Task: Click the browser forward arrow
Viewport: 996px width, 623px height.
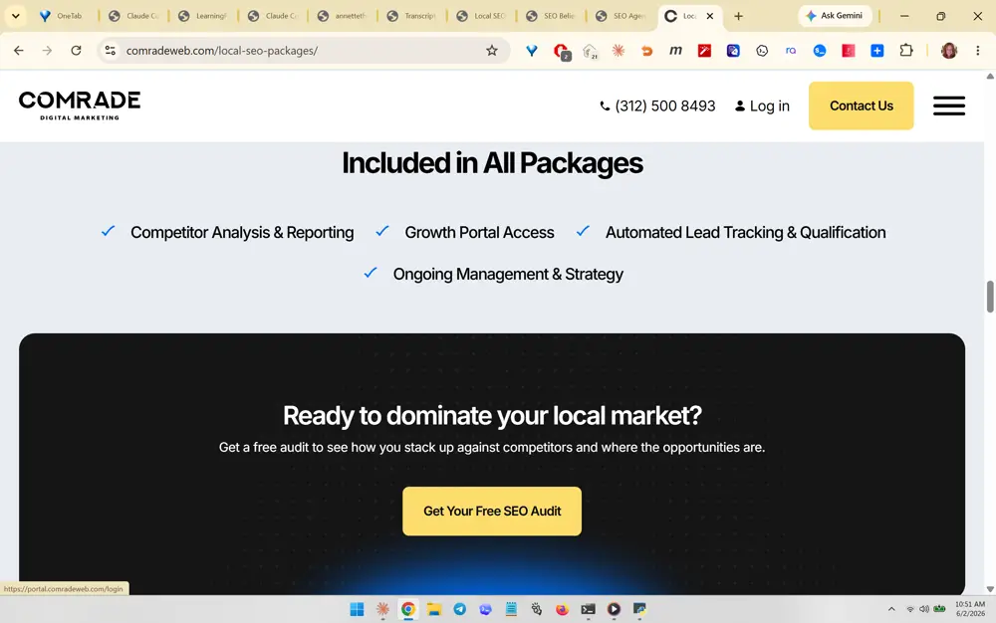Action: click(47, 51)
